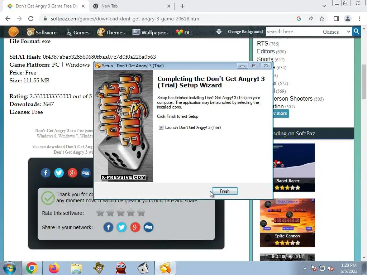The height and width of the screenshot is (275, 367).
Task: Open the Planet Racer thumbnail
Action: tap(294, 168)
